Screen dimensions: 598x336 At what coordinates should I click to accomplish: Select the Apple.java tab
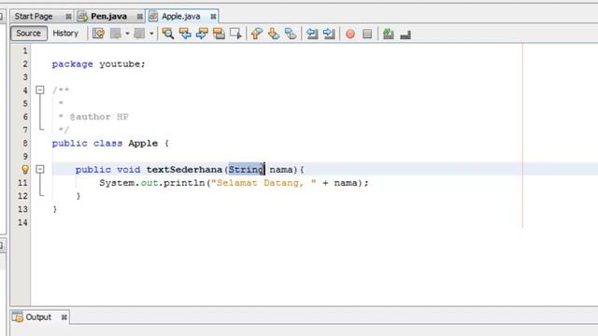(180, 16)
